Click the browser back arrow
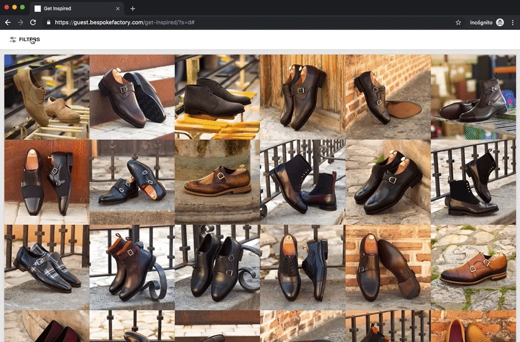 [8, 22]
